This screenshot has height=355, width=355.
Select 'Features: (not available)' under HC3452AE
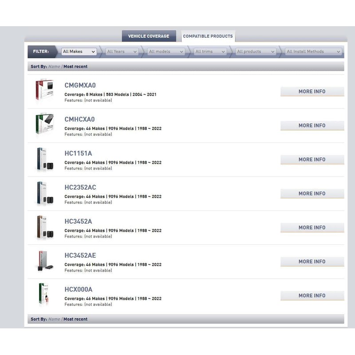(x=88, y=270)
